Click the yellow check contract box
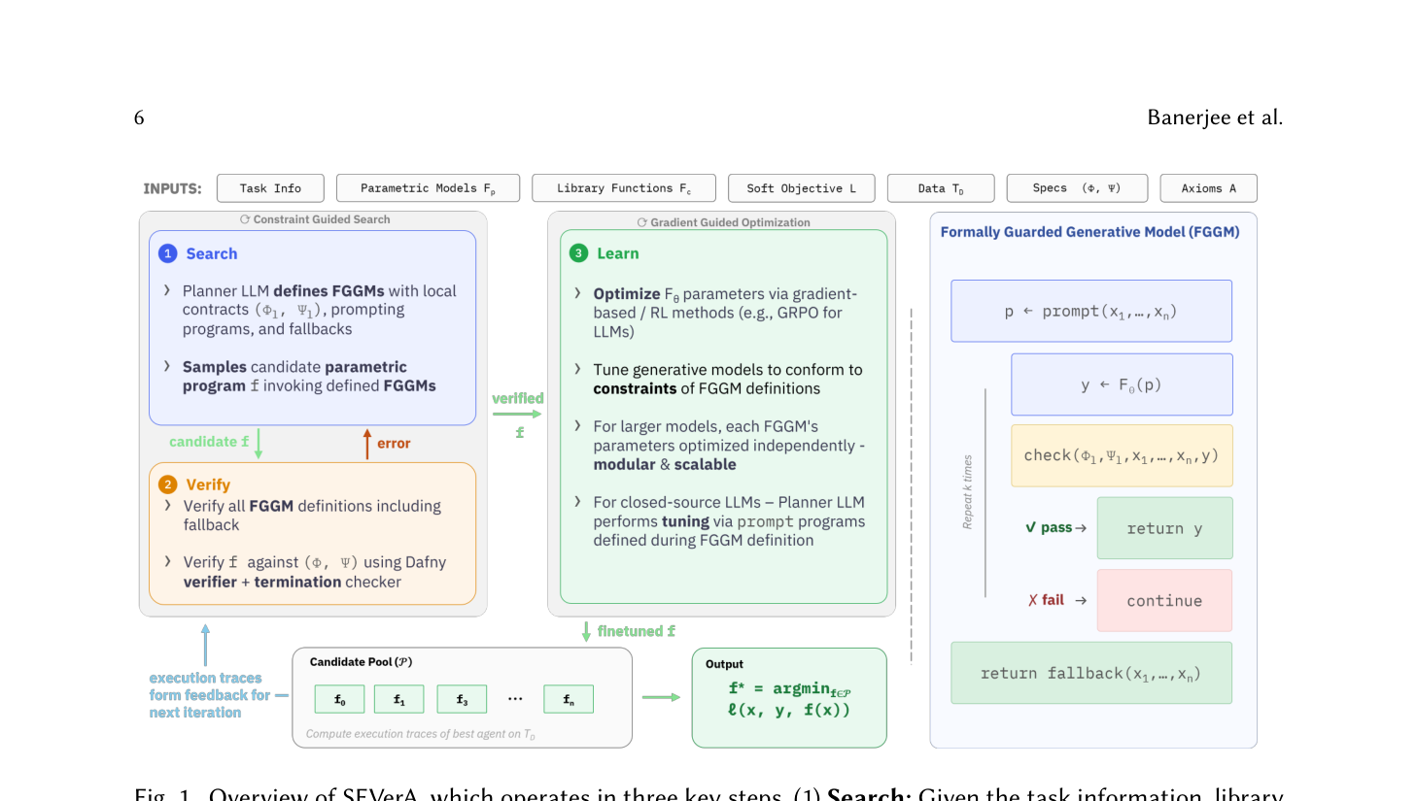 (1122, 455)
